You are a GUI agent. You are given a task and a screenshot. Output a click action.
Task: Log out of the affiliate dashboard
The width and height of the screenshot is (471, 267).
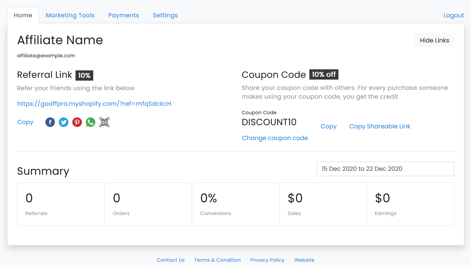click(x=454, y=15)
